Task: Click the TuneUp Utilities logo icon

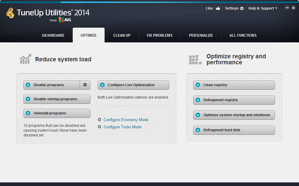Action: tap(10, 13)
